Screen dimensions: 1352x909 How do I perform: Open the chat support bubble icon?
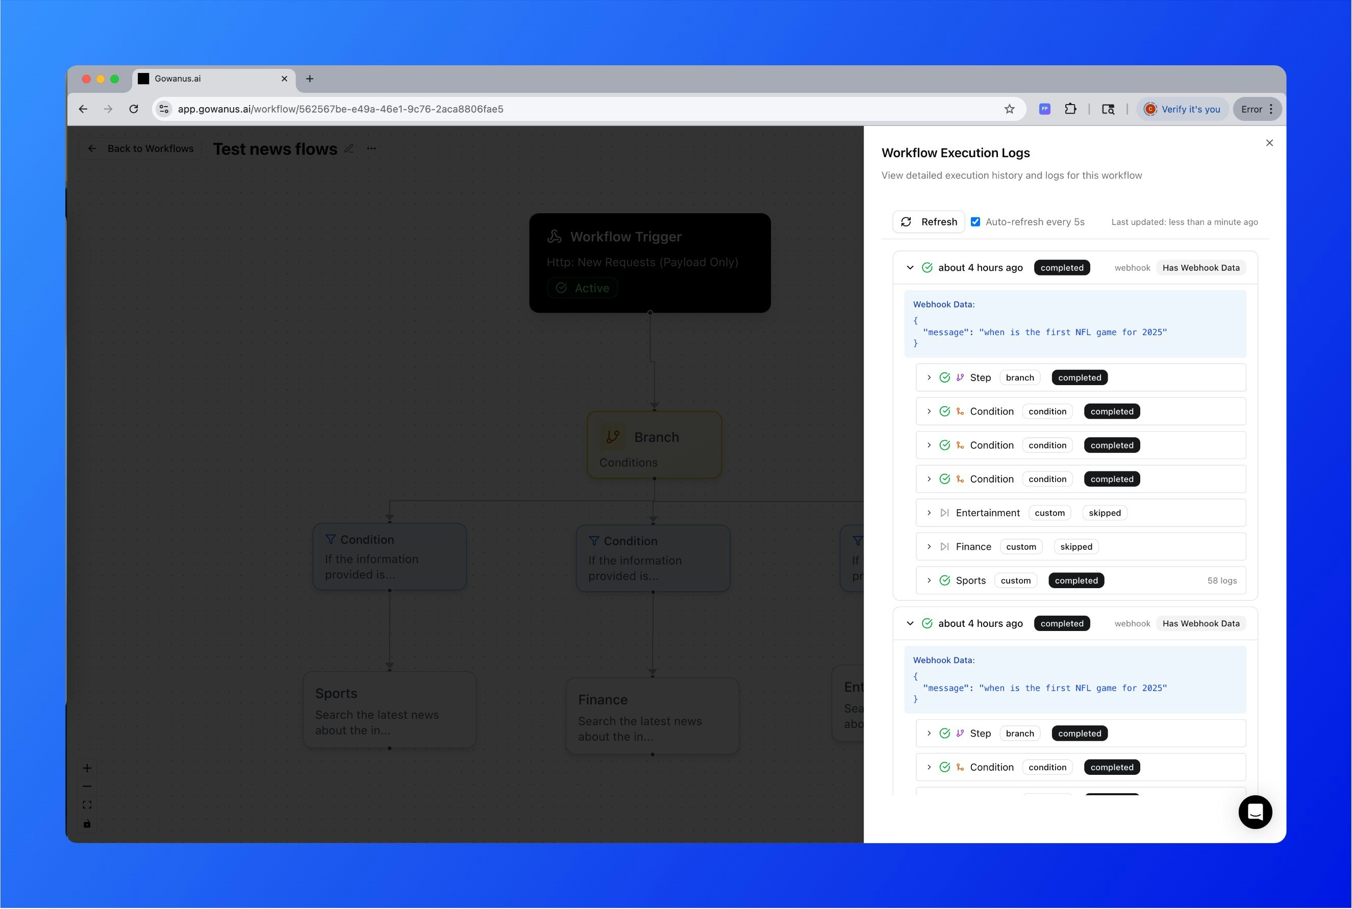[1255, 812]
